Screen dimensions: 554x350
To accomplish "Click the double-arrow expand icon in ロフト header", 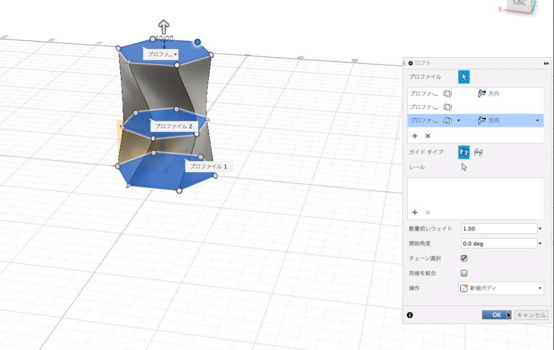I will pos(546,63).
